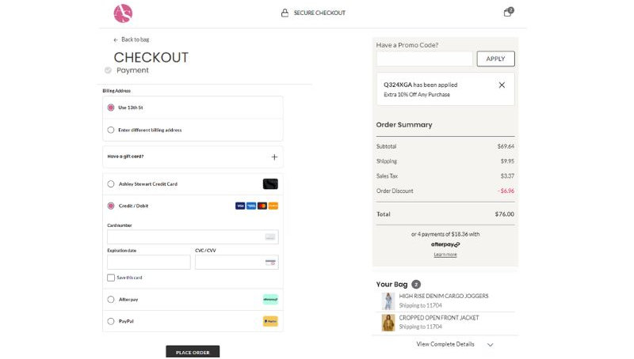Viewport: 634px width, 359px height.
Task: Open Afterpay Learn more link
Action: 445,255
